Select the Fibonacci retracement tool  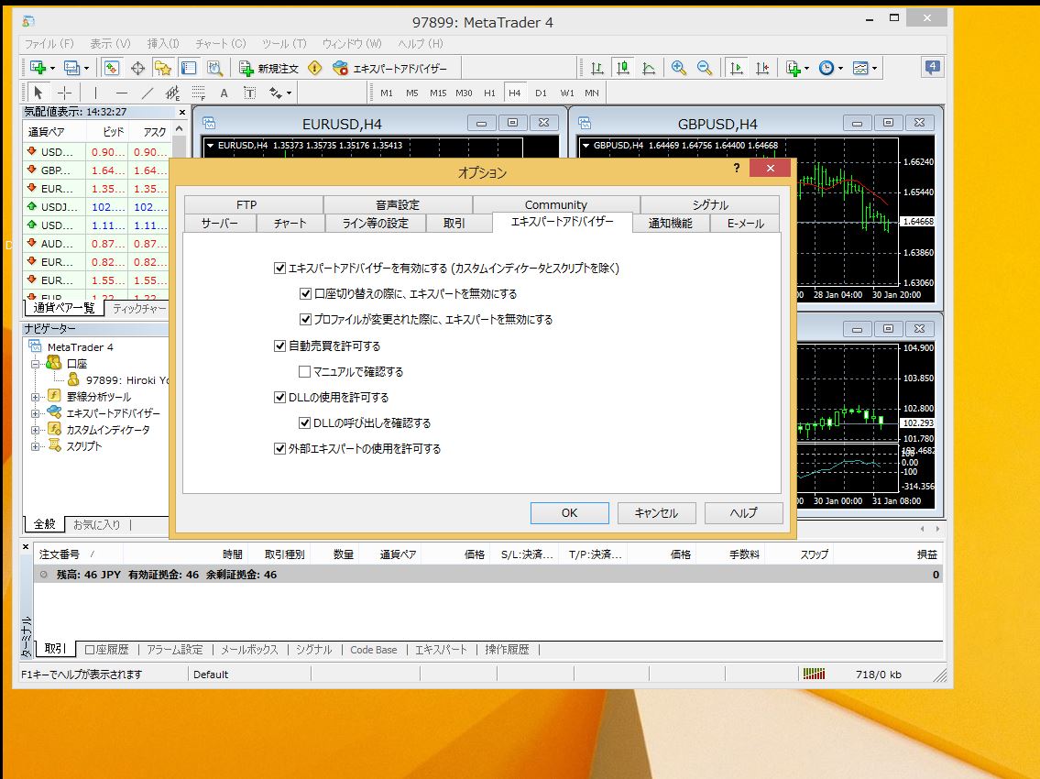point(198,93)
